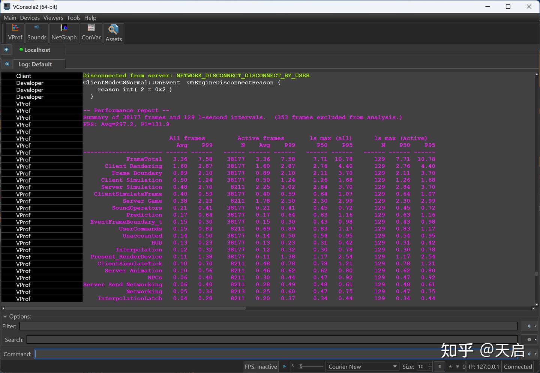Screen dimensions: 540x373
Task: Jump to previous marker with up arrow in status bar
Action: [450, 367]
